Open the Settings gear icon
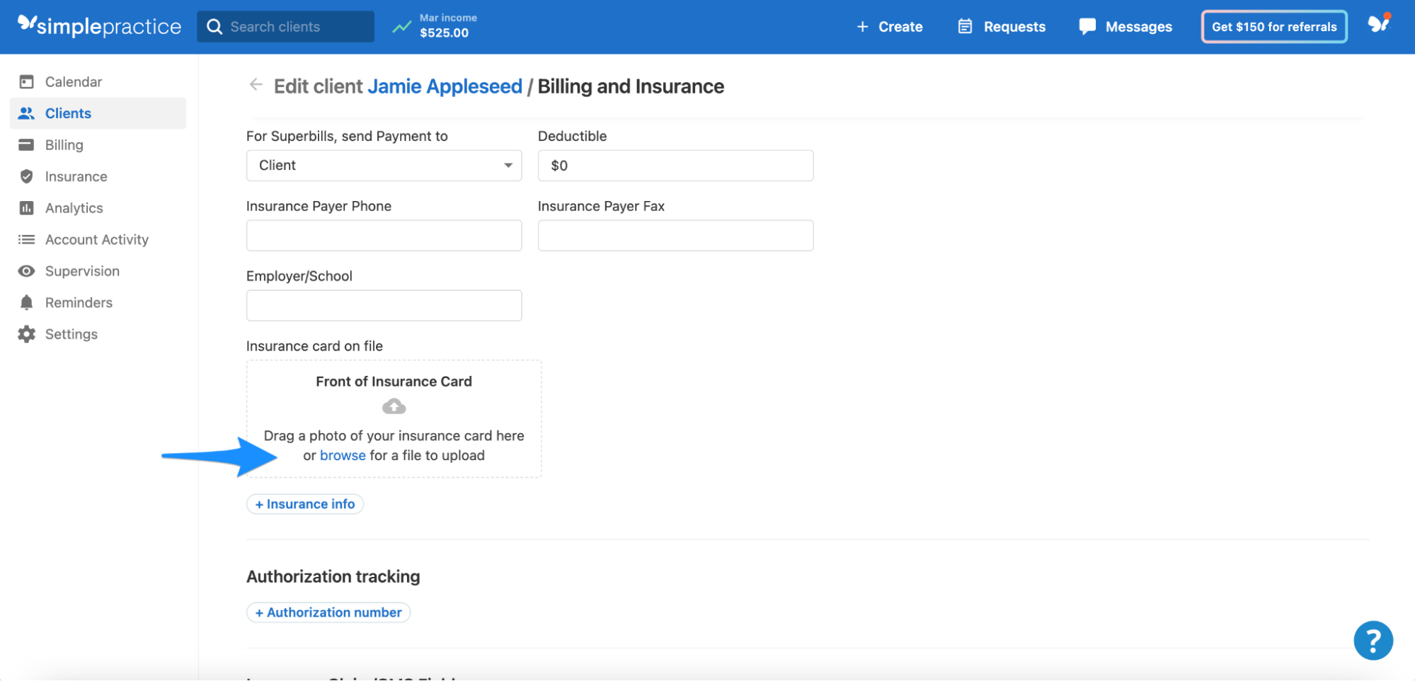This screenshot has width=1415, height=681. pos(26,333)
